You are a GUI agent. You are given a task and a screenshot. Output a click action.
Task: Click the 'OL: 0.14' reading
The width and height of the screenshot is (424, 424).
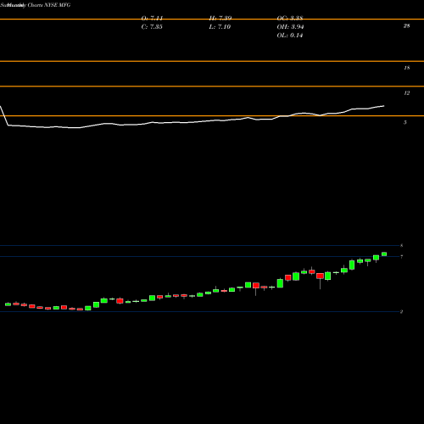[290, 36]
